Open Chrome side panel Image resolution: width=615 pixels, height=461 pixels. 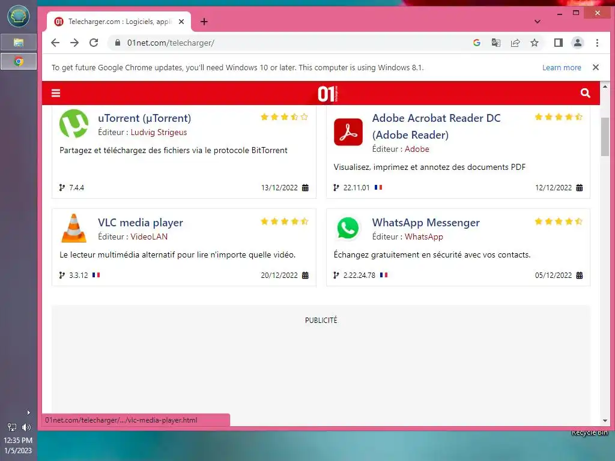click(558, 43)
